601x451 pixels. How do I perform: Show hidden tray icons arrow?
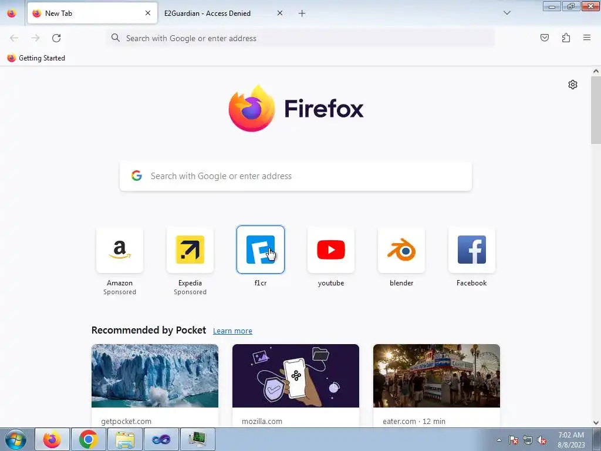pyautogui.click(x=499, y=440)
